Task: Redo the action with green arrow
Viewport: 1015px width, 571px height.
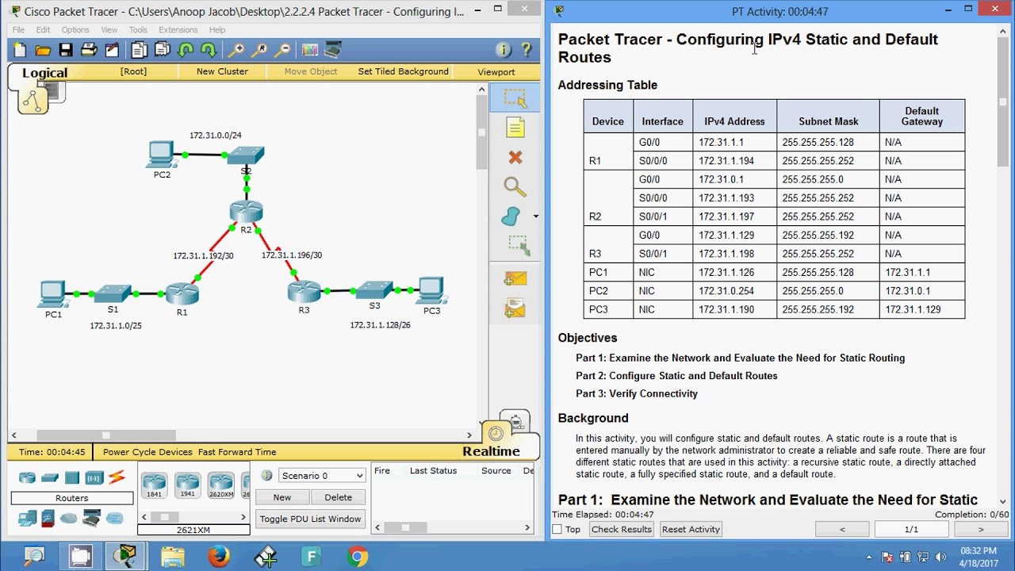Action: pos(209,50)
